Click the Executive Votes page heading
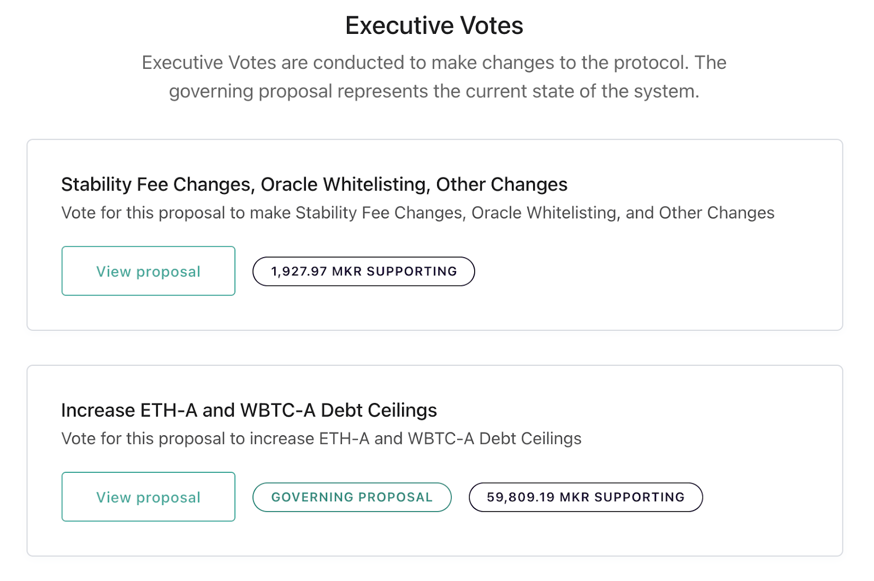This screenshot has height=581, width=874. click(x=434, y=26)
